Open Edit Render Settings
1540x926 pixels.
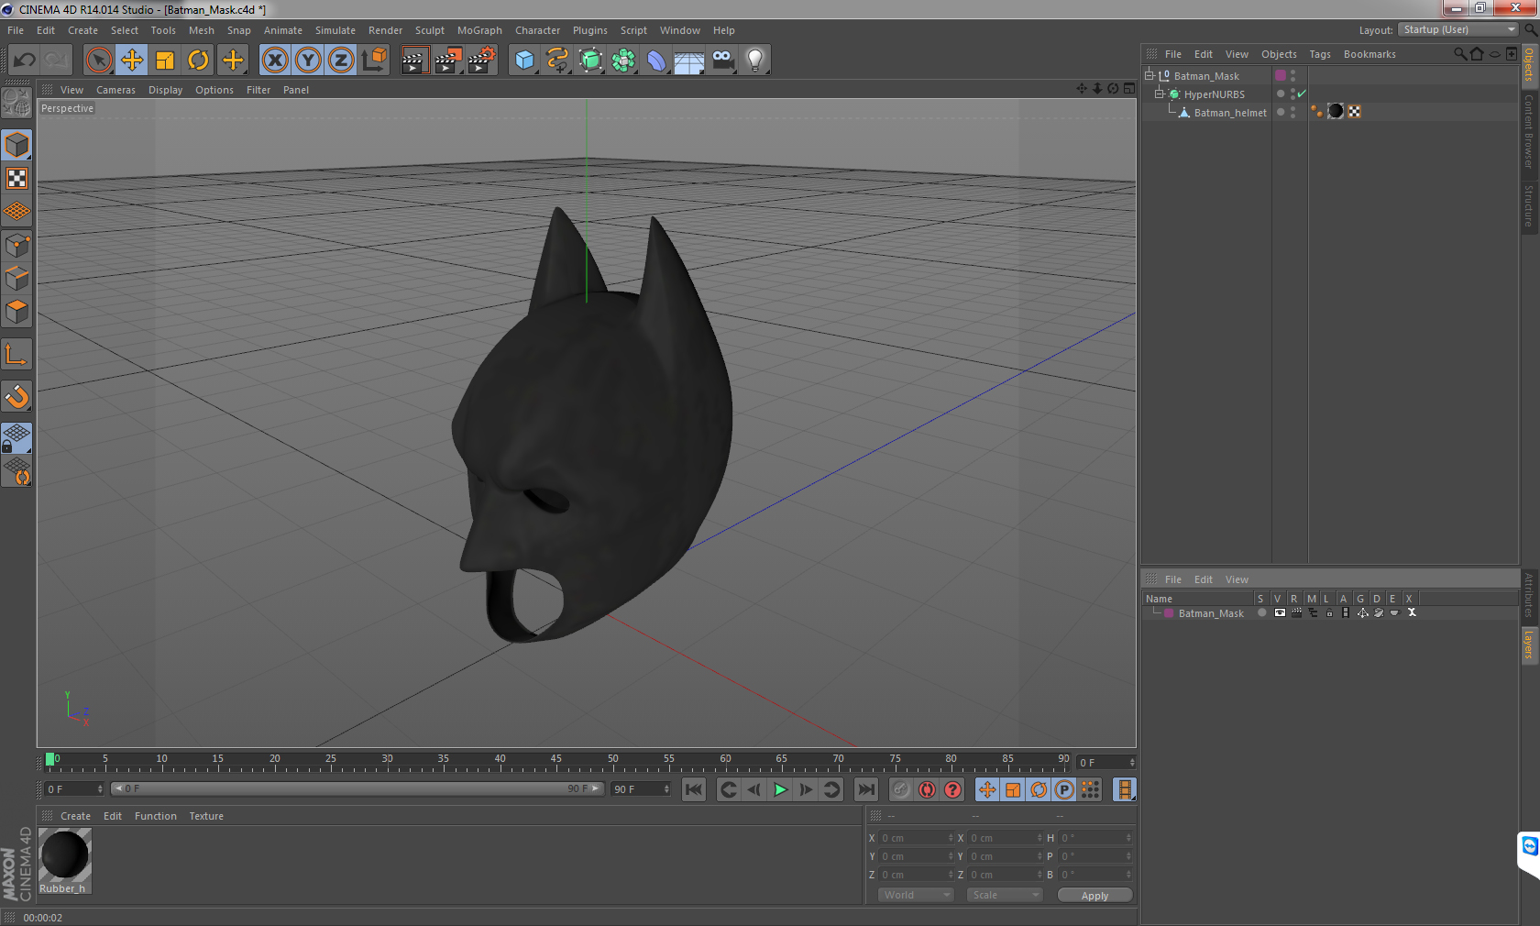480,61
